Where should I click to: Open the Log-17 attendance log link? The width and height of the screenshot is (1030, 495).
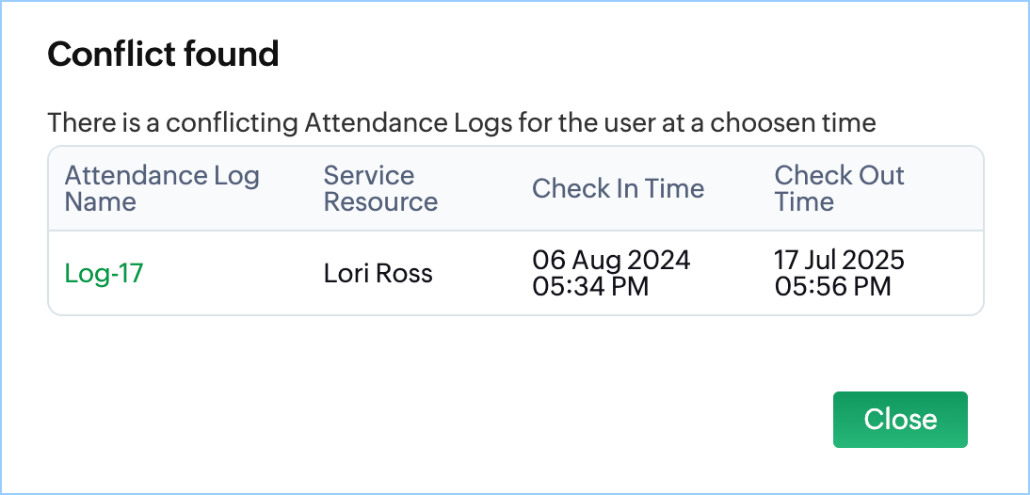coord(104,274)
